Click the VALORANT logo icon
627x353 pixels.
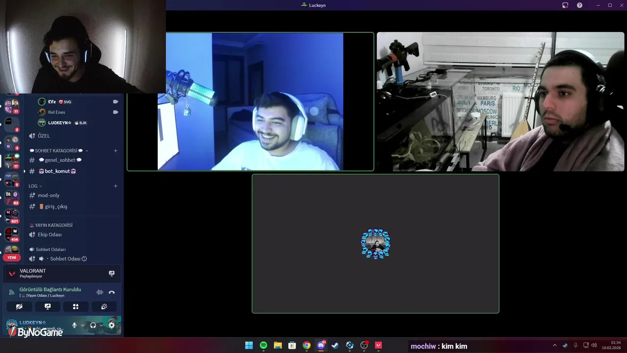[12, 273]
